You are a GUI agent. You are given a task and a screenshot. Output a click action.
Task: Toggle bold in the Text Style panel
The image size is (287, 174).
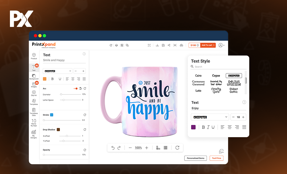(x=203, y=127)
